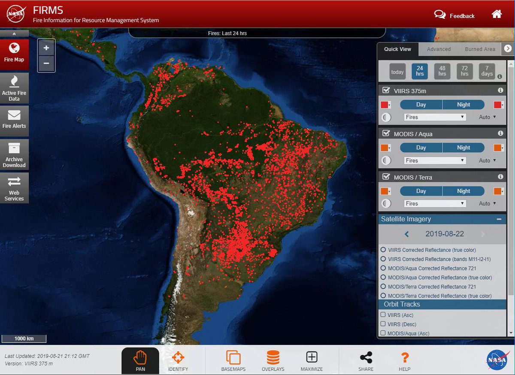
Task: Change VIIRS 375m day color swatch
Action: (386, 105)
